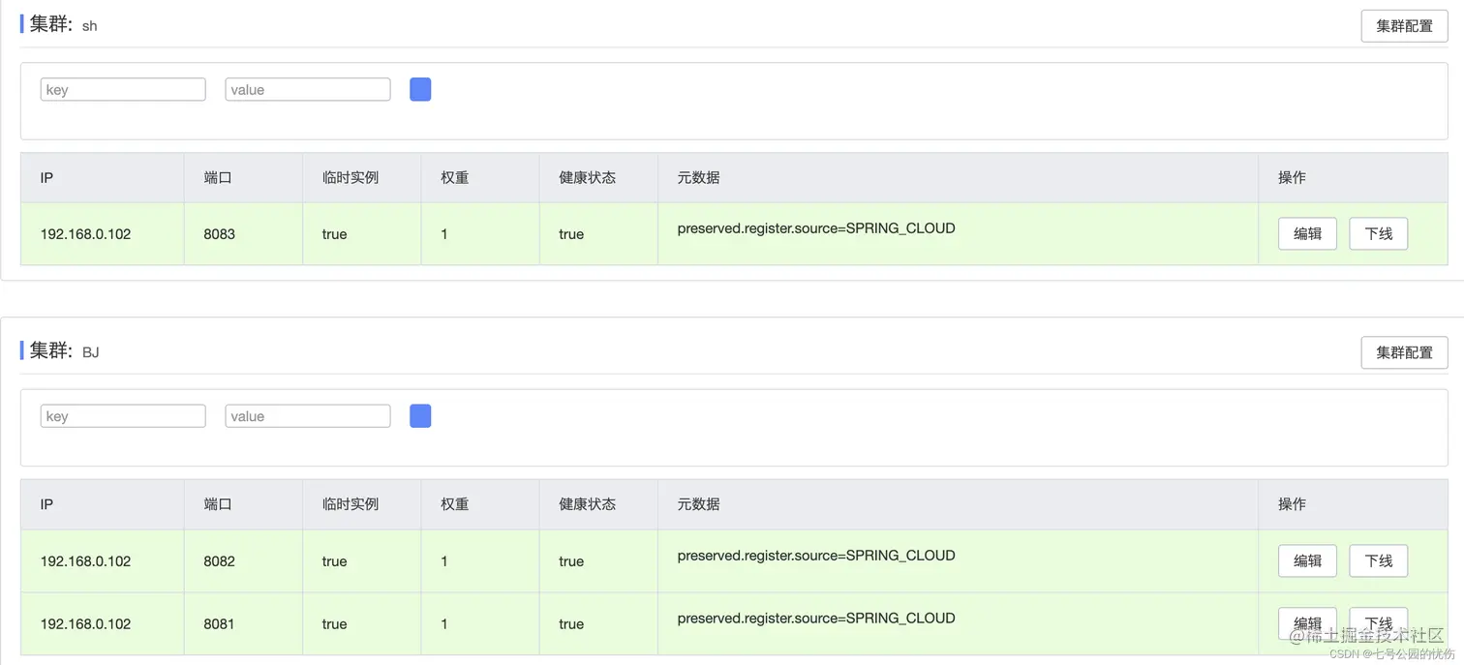Open 集群配置 for the BJ cluster
The width and height of the screenshot is (1464, 665).
(x=1404, y=352)
